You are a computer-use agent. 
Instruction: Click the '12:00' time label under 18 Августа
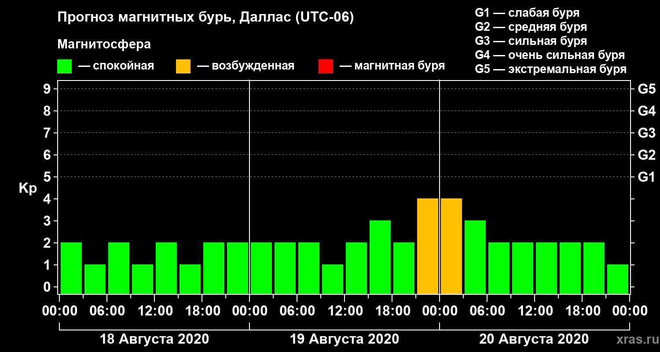[154, 311]
